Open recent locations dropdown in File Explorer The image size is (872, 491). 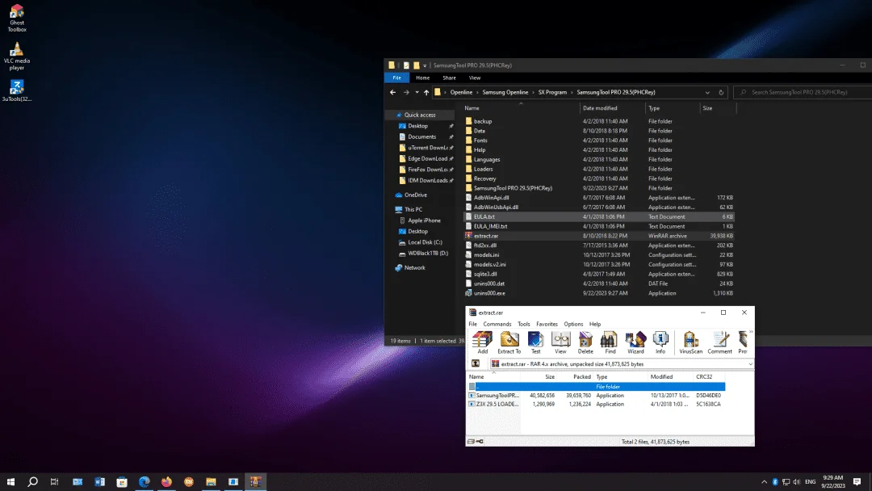[417, 92]
